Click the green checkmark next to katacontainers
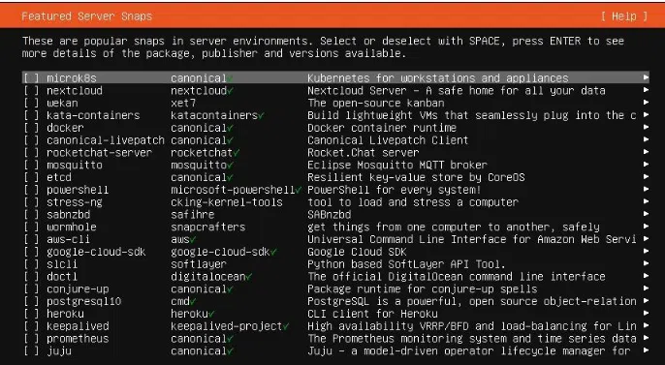The height and width of the screenshot is (365, 665). tap(262, 115)
